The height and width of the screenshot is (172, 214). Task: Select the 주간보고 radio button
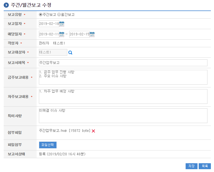41,14
